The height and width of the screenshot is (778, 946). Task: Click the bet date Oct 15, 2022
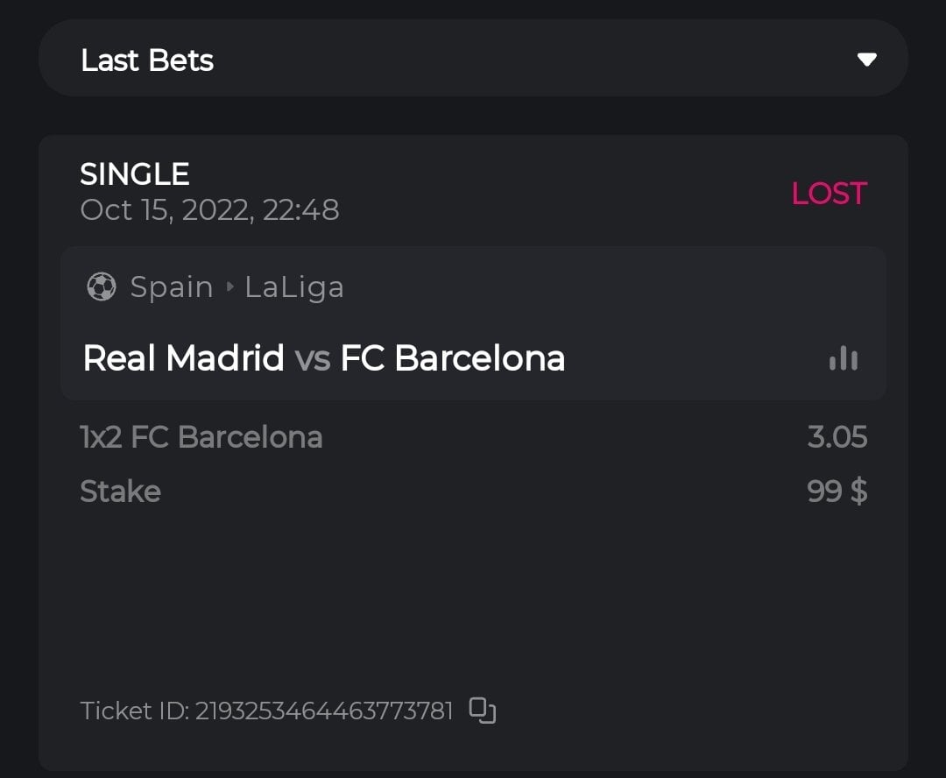[209, 210]
